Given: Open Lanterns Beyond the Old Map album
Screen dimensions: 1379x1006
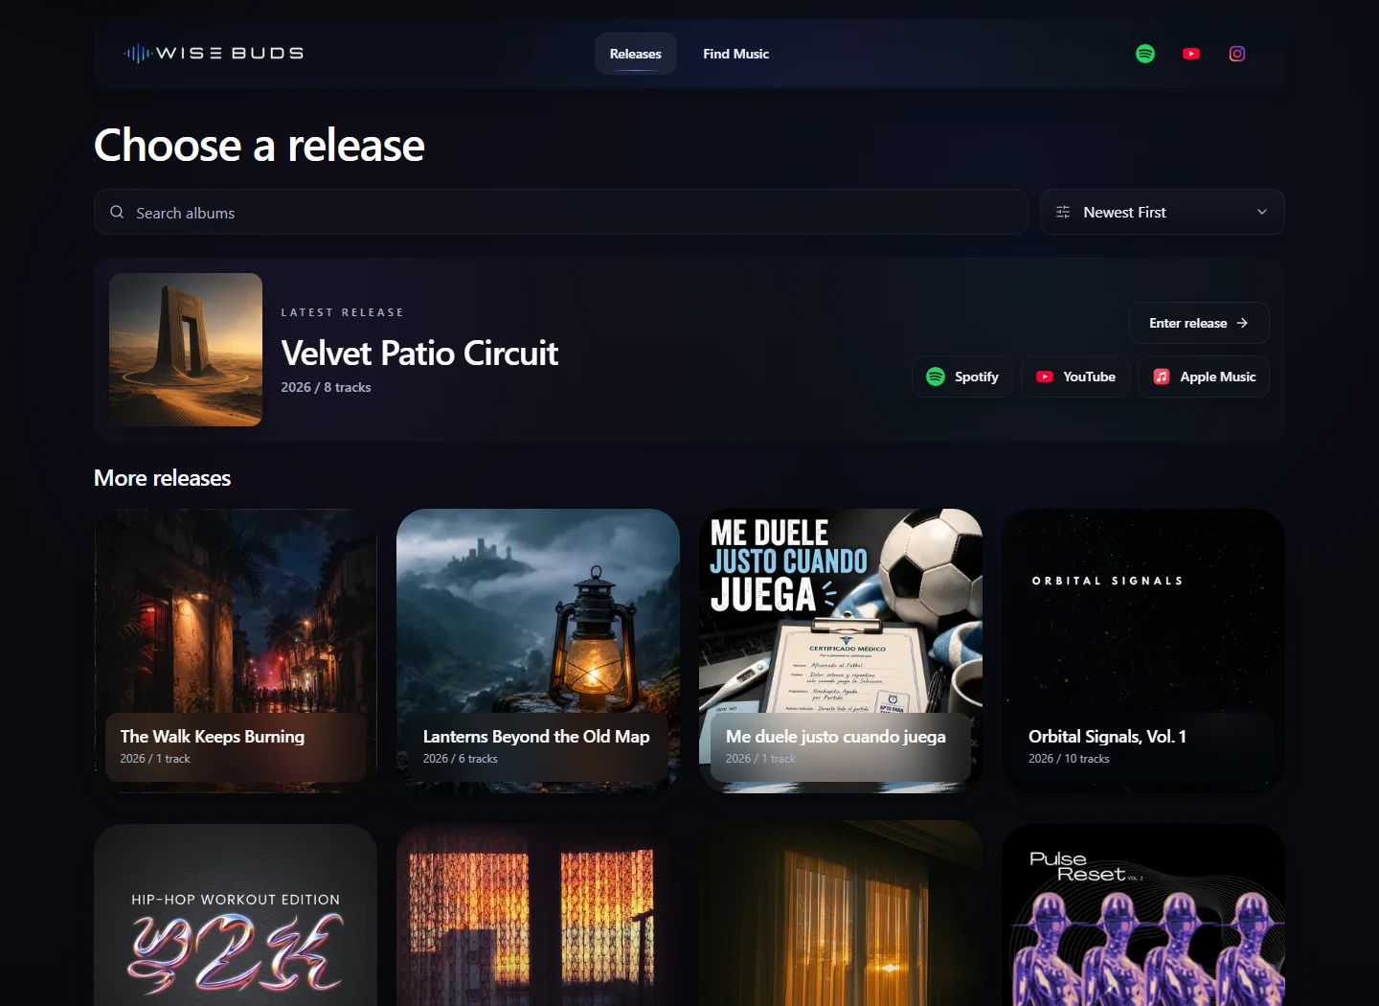Looking at the screenshot, I should (538, 651).
